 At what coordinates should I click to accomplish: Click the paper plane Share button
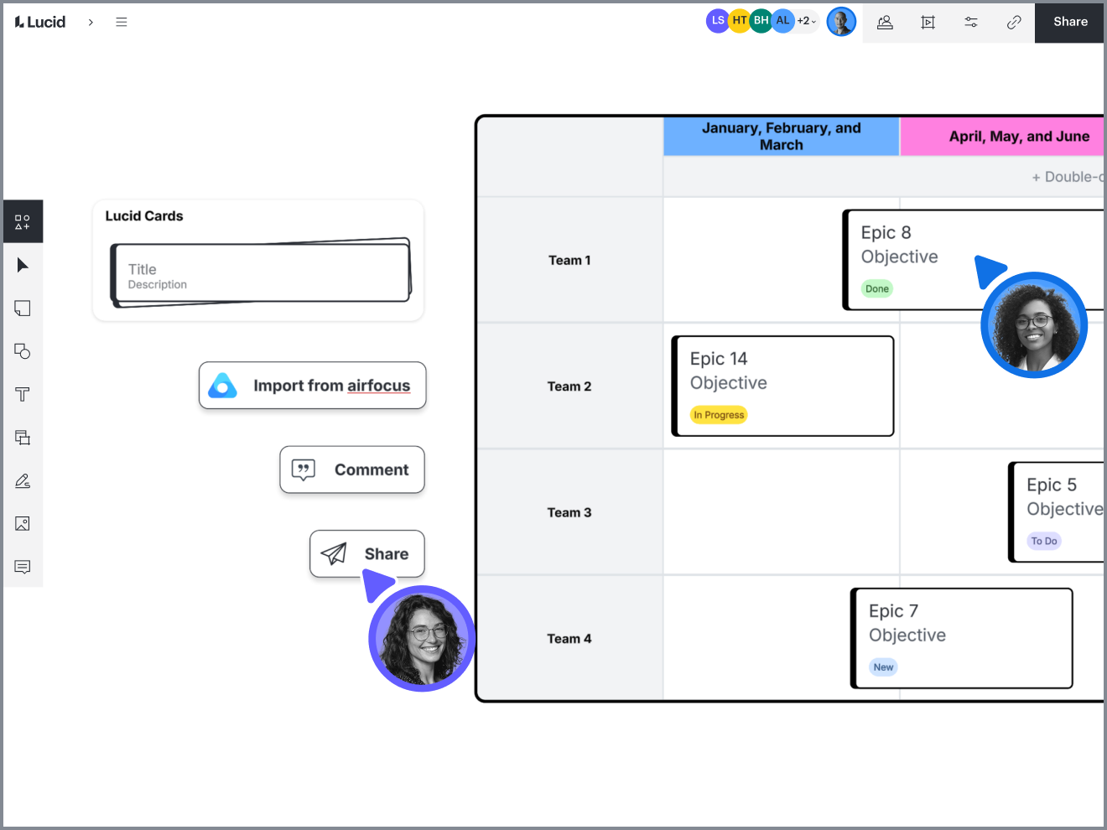pyautogui.click(x=367, y=554)
